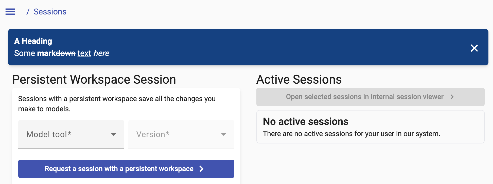Click the "A Heading" banner title
The image size is (493, 184).
(x=33, y=41)
